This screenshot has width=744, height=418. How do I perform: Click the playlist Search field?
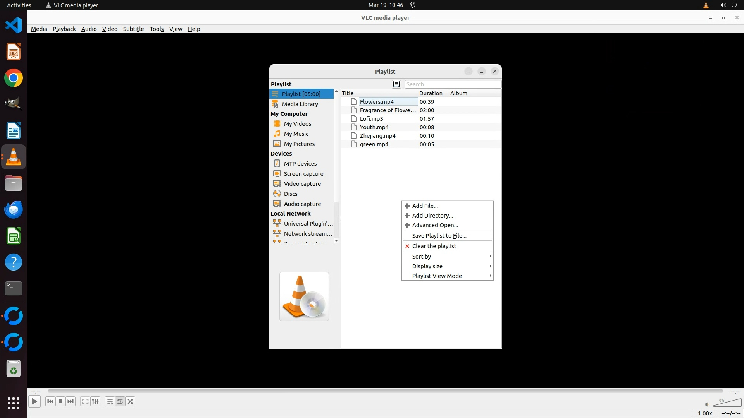click(x=452, y=84)
